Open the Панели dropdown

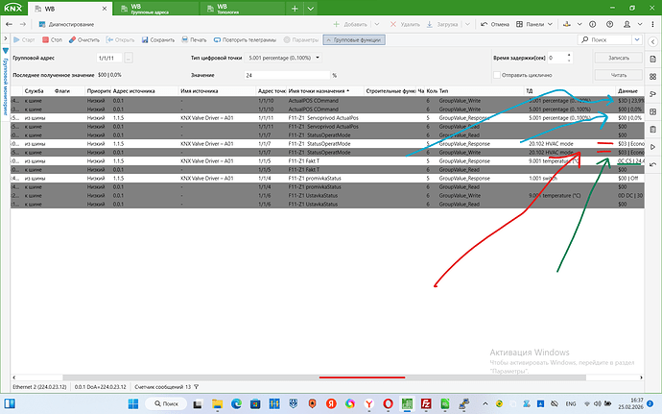[x=534, y=24]
